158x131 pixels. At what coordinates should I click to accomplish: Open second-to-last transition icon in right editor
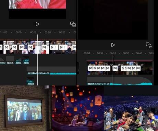(x=134, y=68)
